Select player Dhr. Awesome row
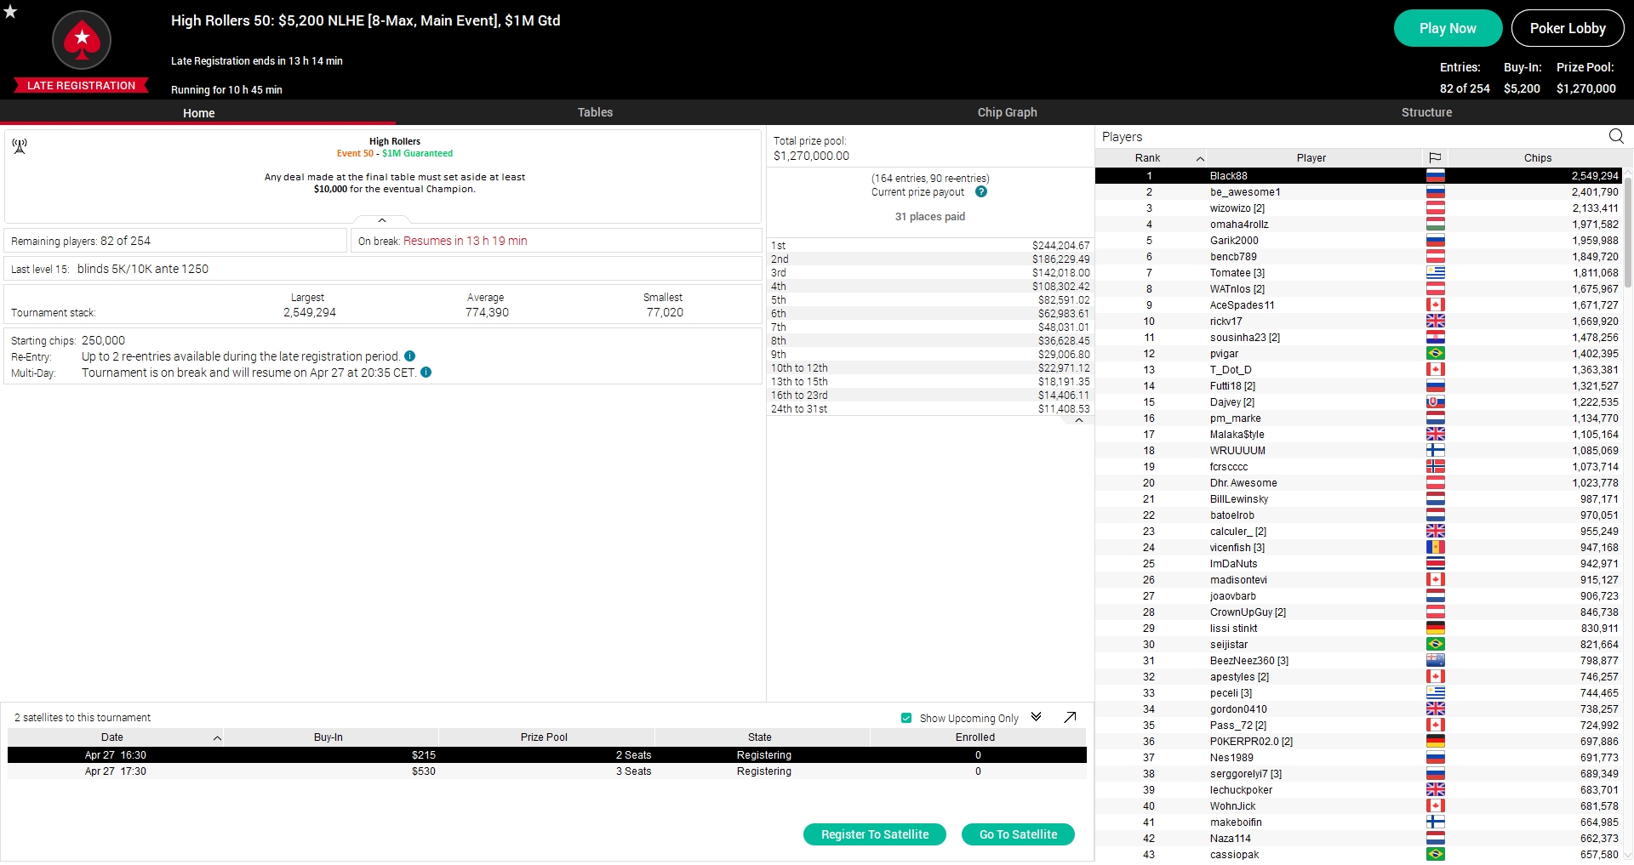1634x865 pixels. (x=1358, y=483)
